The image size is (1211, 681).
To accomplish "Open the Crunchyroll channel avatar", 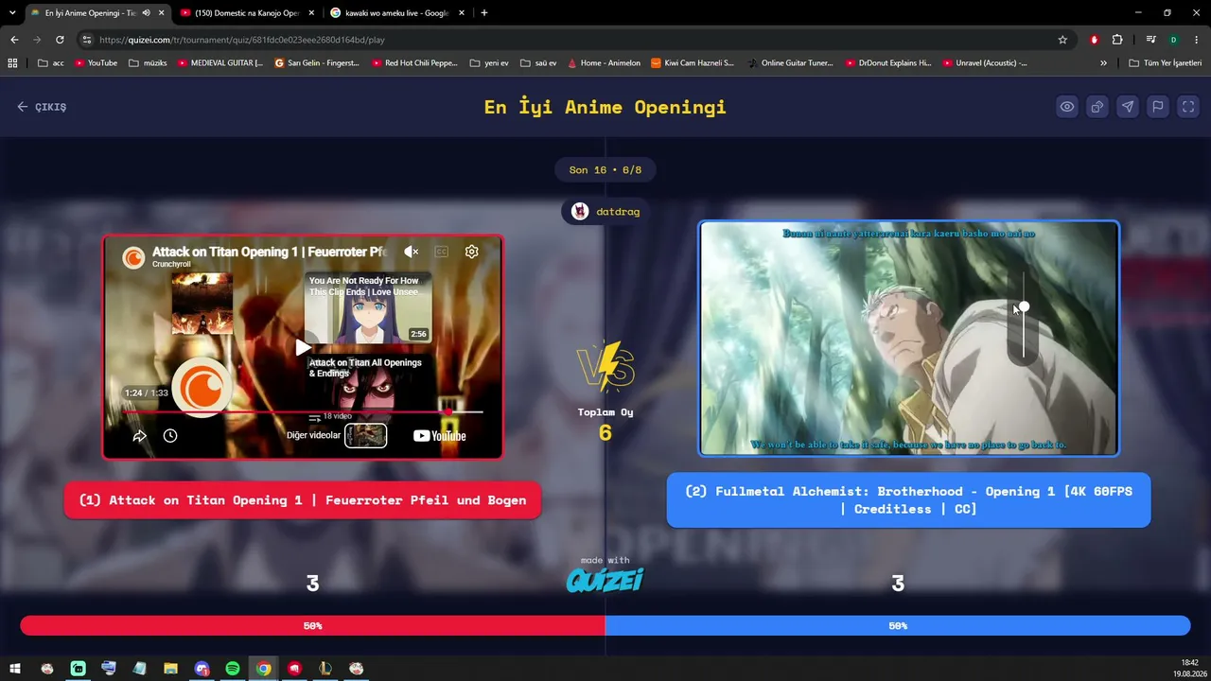I will click(134, 256).
